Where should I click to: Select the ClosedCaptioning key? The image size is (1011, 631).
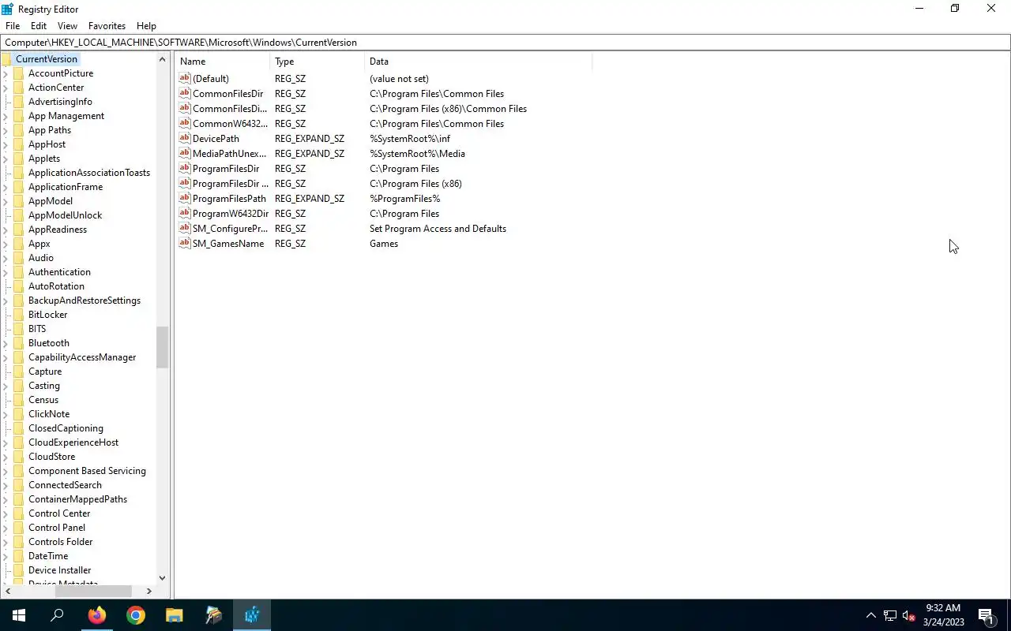pyautogui.click(x=66, y=428)
